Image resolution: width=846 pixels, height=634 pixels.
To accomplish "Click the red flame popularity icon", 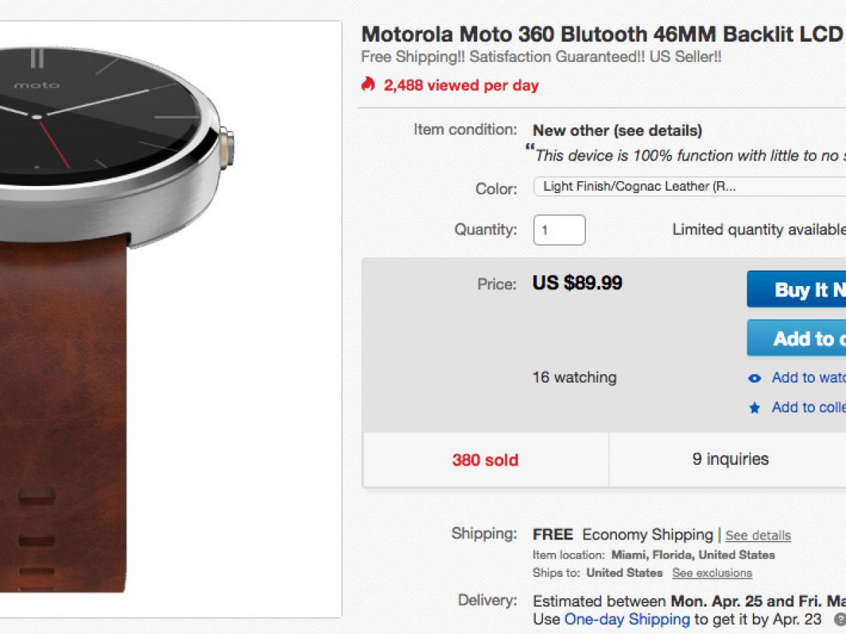I will pos(367,85).
